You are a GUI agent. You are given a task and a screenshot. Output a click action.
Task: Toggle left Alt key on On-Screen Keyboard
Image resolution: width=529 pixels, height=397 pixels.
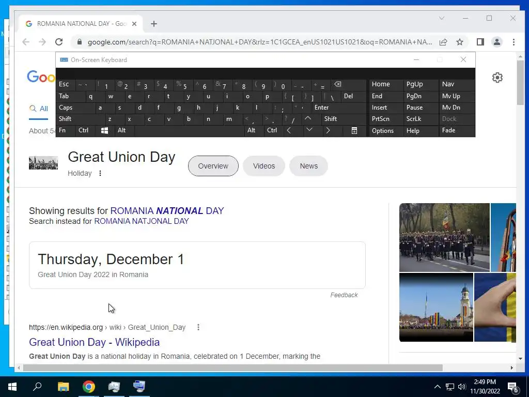click(125, 130)
